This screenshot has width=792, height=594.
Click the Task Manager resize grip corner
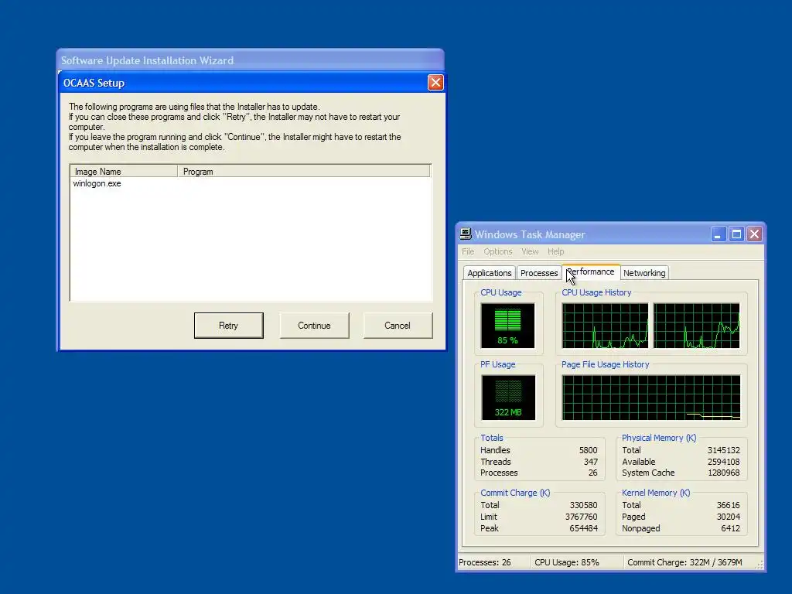click(759, 565)
